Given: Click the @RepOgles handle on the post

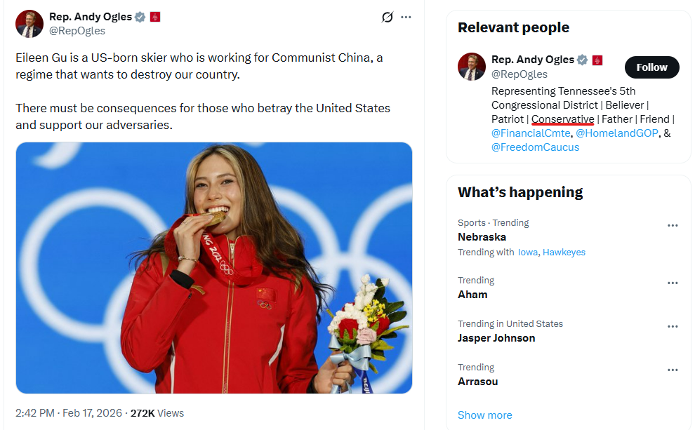Looking at the screenshot, I should pos(77,31).
